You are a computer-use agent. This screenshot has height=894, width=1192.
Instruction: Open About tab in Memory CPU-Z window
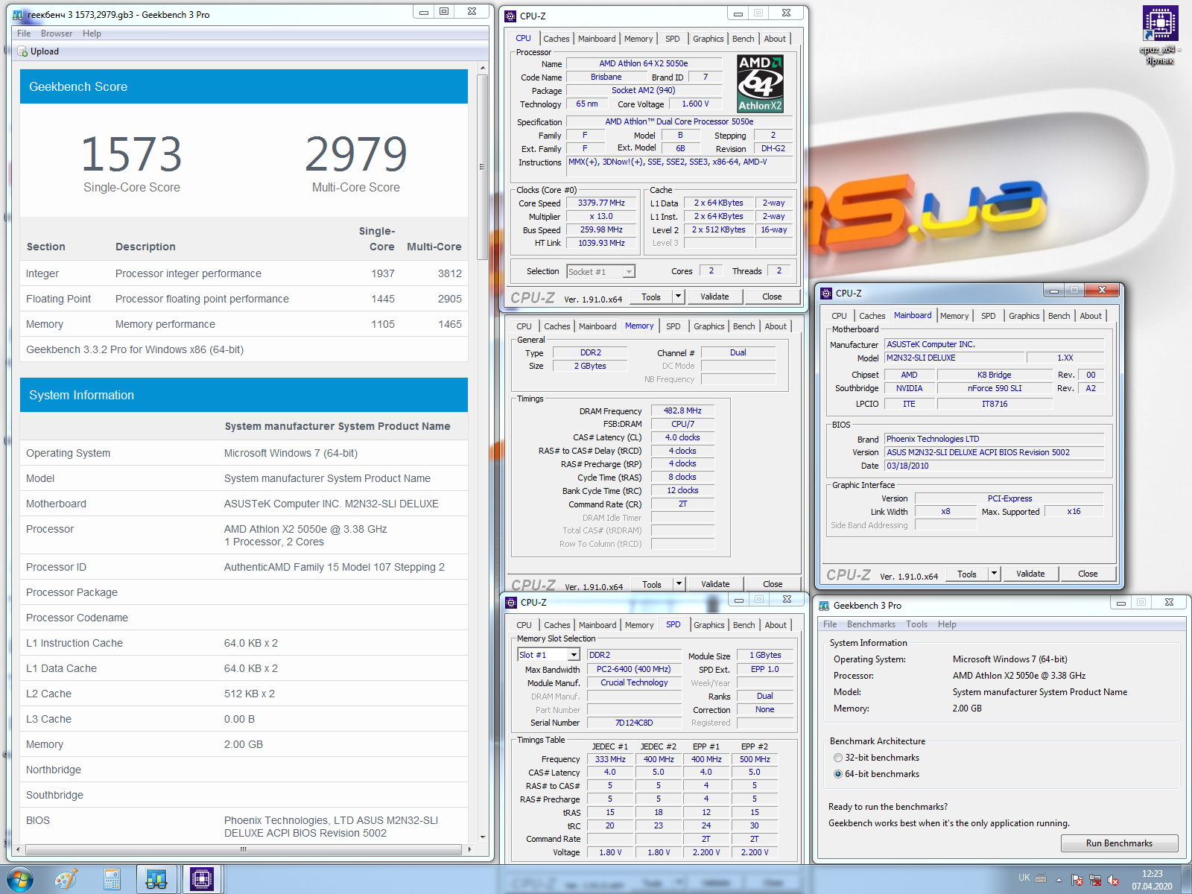click(x=775, y=326)
